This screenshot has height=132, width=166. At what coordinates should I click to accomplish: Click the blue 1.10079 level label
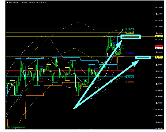(x=130, y=53)
